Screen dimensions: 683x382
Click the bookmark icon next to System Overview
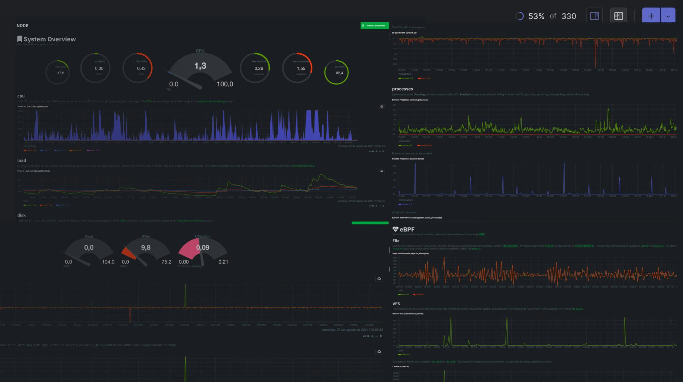[x=20, y=39]
